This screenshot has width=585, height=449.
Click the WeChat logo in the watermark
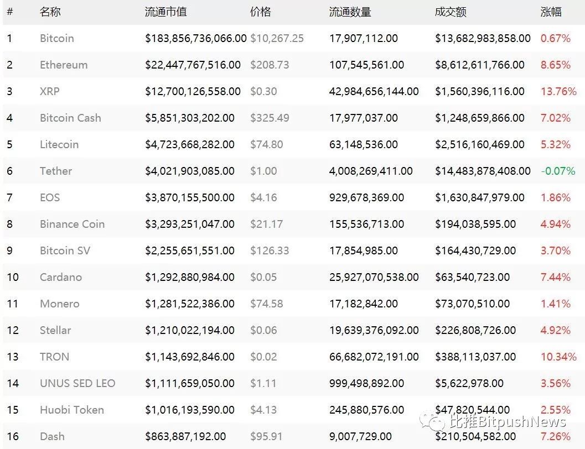tap(432, 422)
